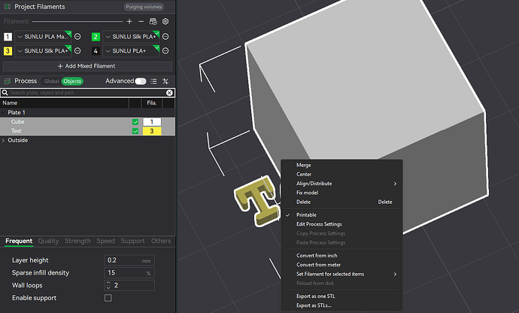Click Purging volumes button
Viewport: 519px width, 313px height.
tap(144, 7)
